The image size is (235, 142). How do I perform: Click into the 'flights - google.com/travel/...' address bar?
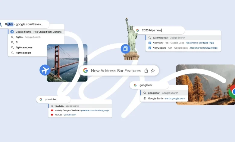pos(25,24)
